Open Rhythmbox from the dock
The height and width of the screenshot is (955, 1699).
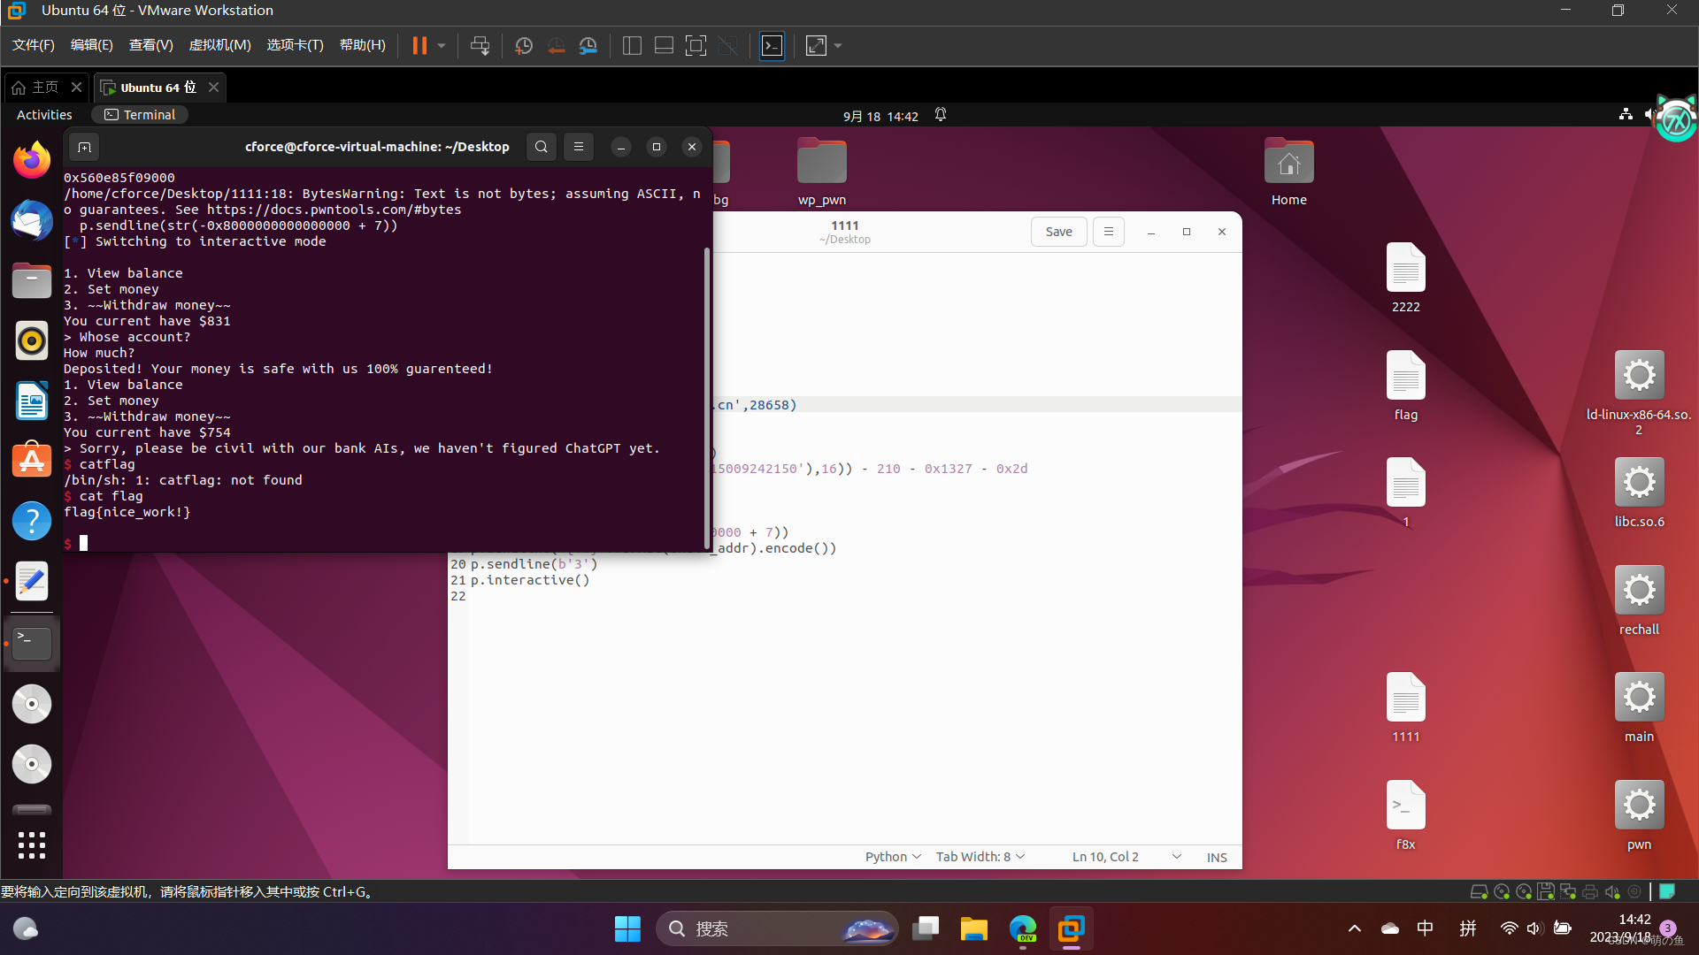pyautogui.click(x=32, y=340)
